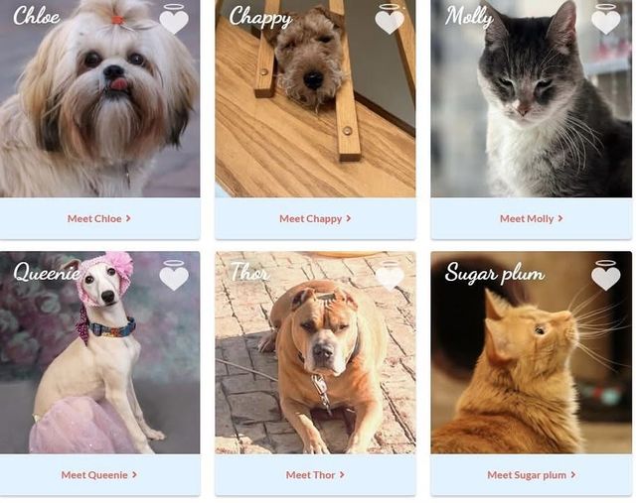Click the halo heart icon on Queenie's card
The width and height of the screenshot is (636, 503).
pos(174,276)
